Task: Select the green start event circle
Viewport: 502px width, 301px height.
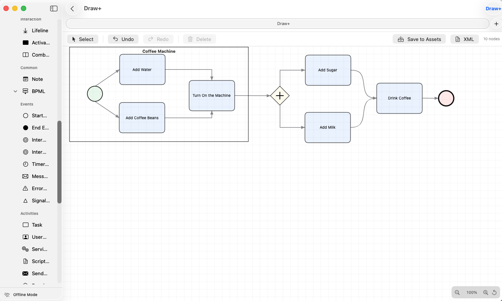Action: pos(95,94)
